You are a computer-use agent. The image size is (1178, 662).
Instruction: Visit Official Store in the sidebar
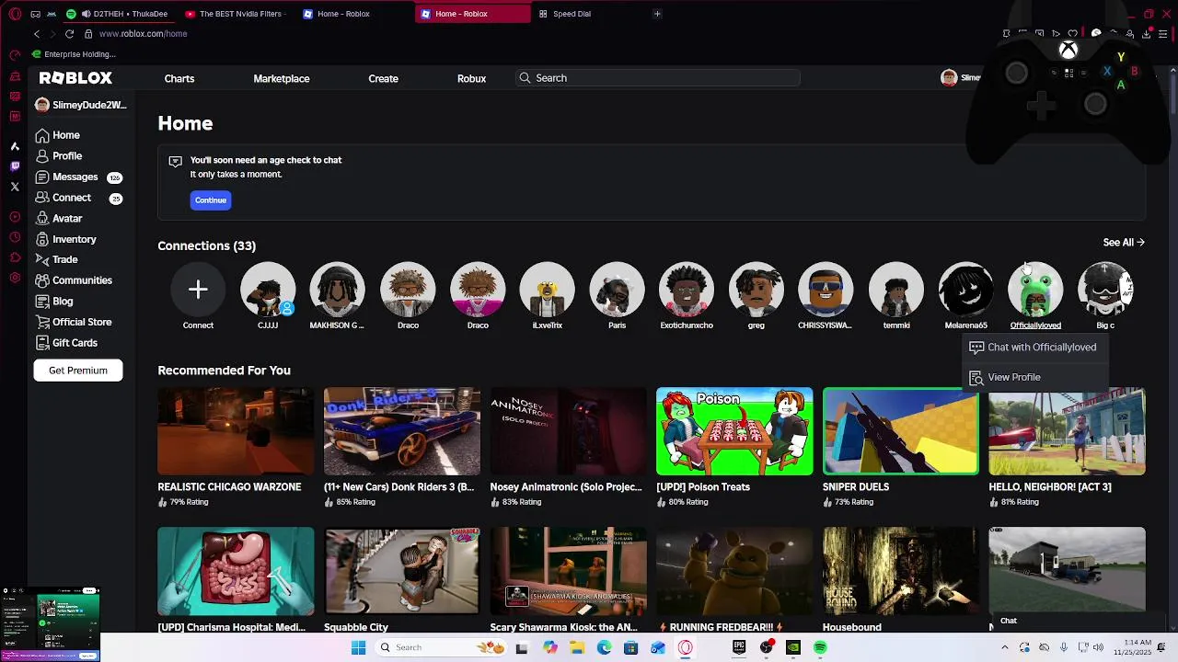click(x=74, y=322)
